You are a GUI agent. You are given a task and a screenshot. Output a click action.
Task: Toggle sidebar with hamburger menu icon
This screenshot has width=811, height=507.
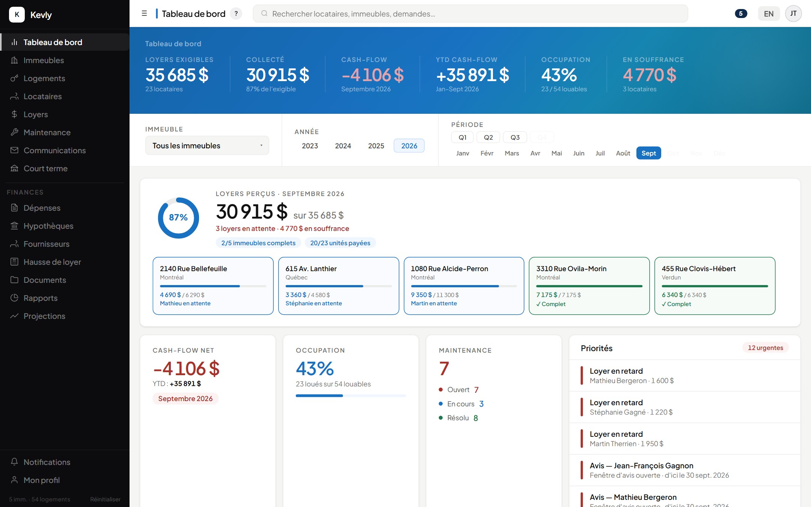pyautogui.click(x=144, y=14)
